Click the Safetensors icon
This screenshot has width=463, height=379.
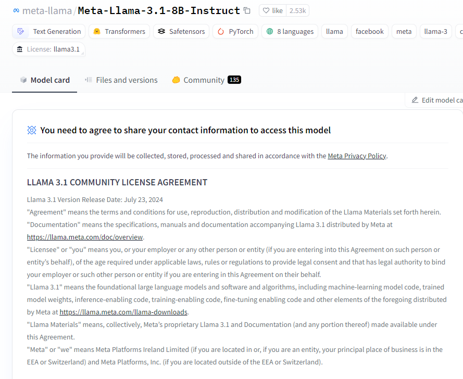tap(161, 31)
